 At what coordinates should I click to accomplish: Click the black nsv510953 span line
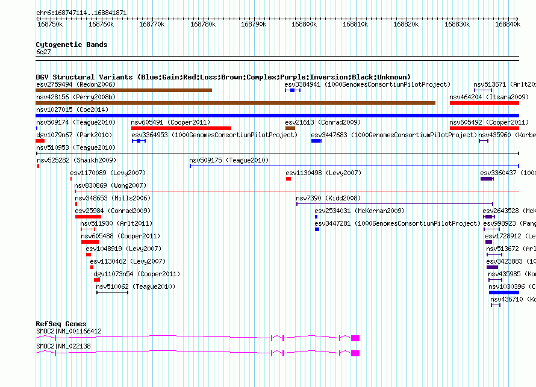tap(277, 153)
